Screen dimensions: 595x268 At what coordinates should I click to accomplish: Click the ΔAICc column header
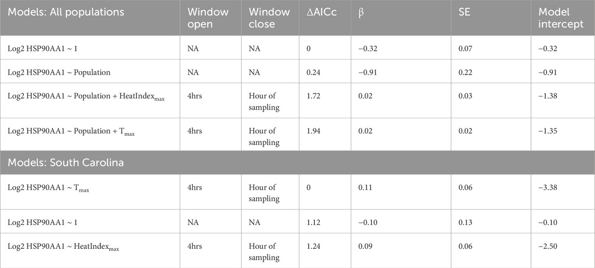(x=325, y=18)
